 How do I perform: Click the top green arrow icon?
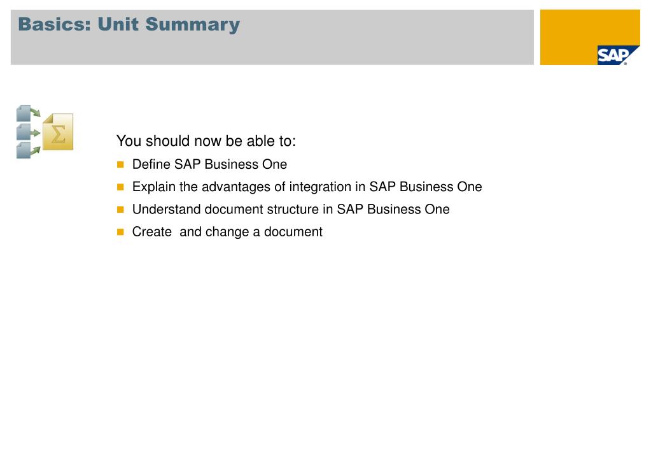[x=36, y=113]
